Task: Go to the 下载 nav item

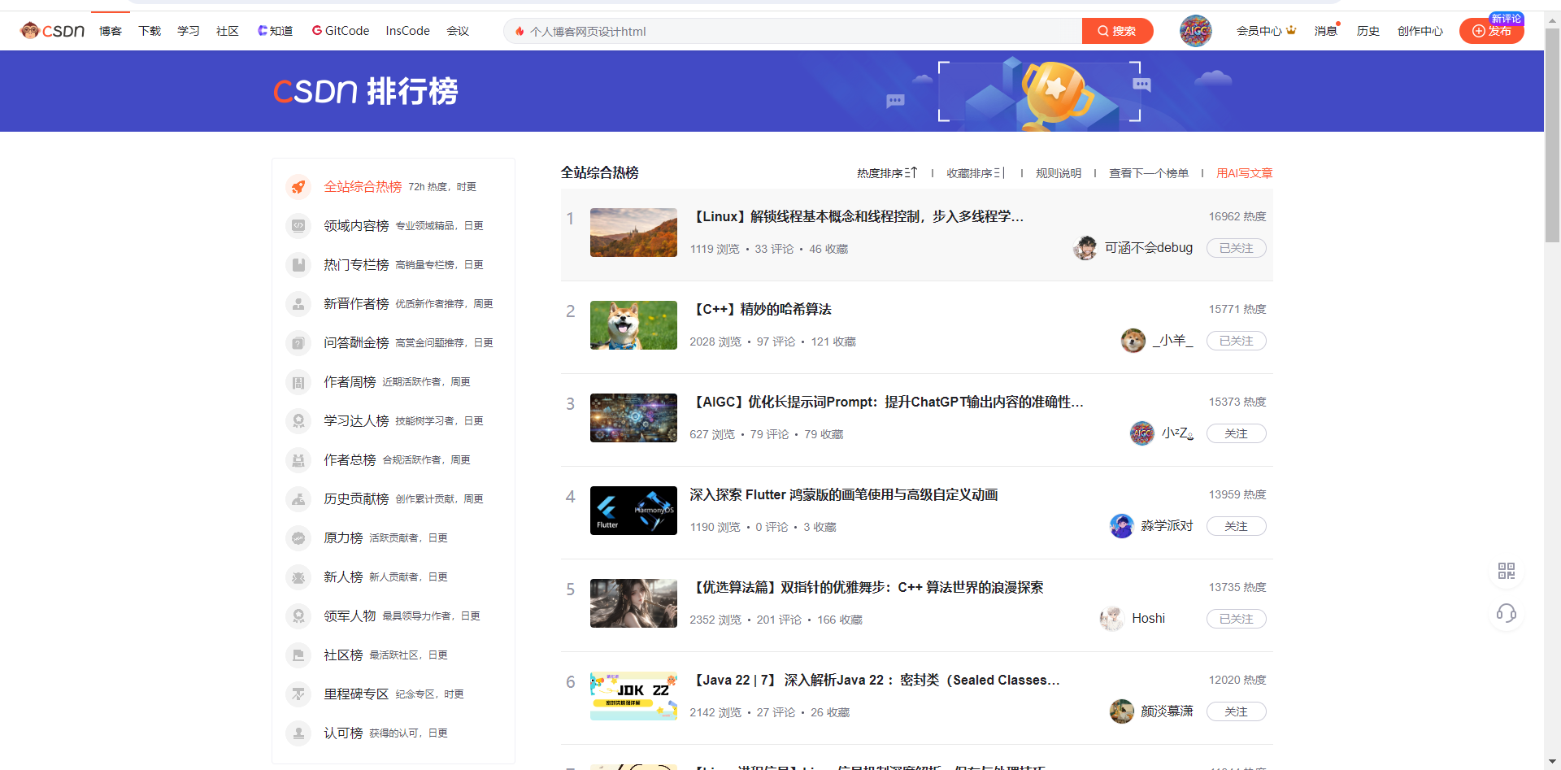Action: 150,31
